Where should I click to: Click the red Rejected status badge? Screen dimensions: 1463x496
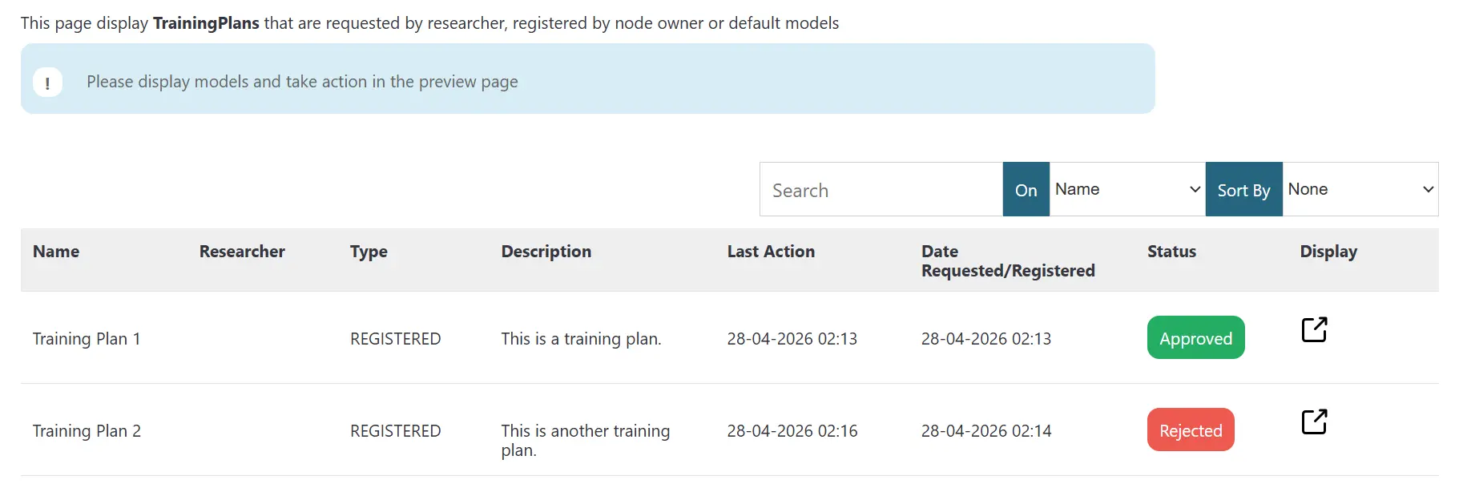1191,429
